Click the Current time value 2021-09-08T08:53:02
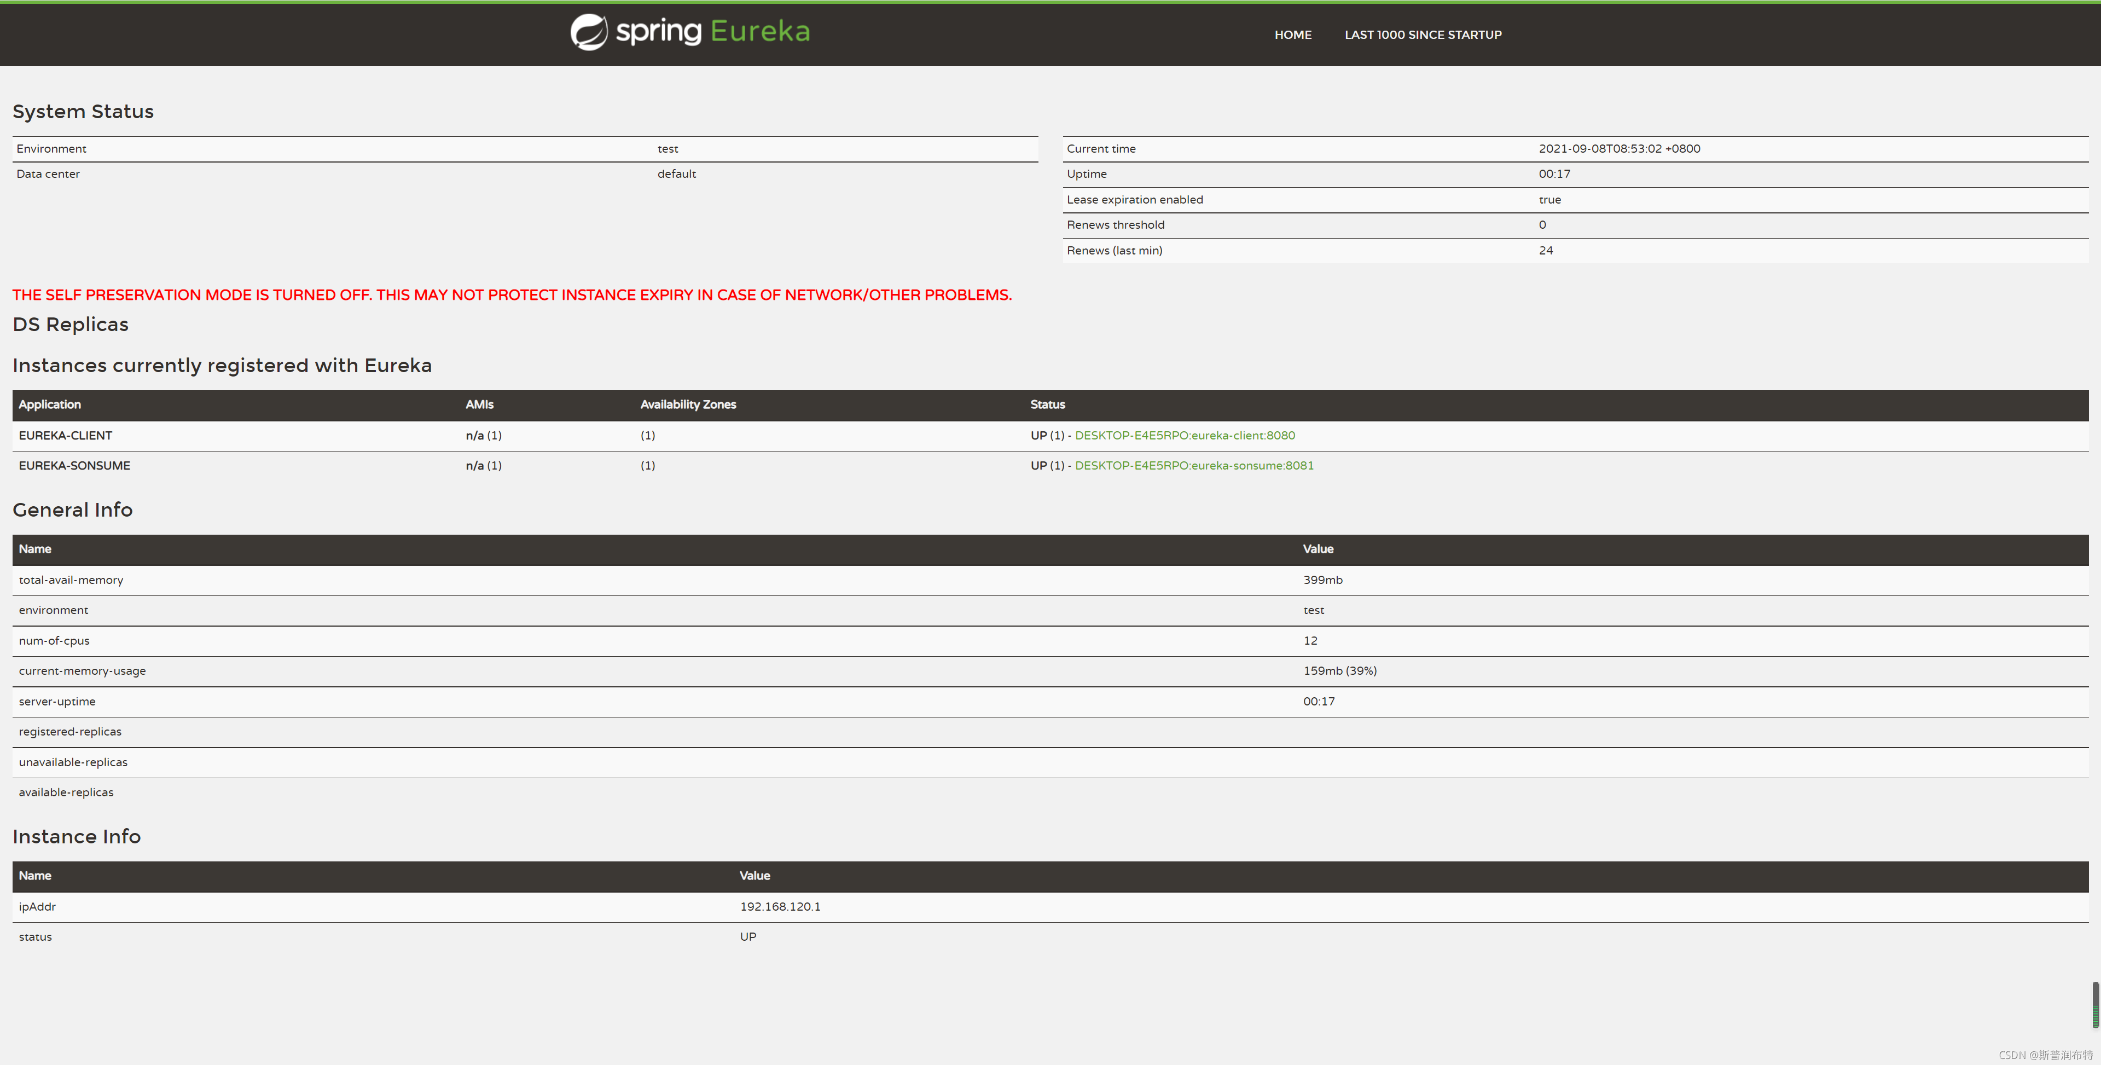 [x=1619, y=148]
